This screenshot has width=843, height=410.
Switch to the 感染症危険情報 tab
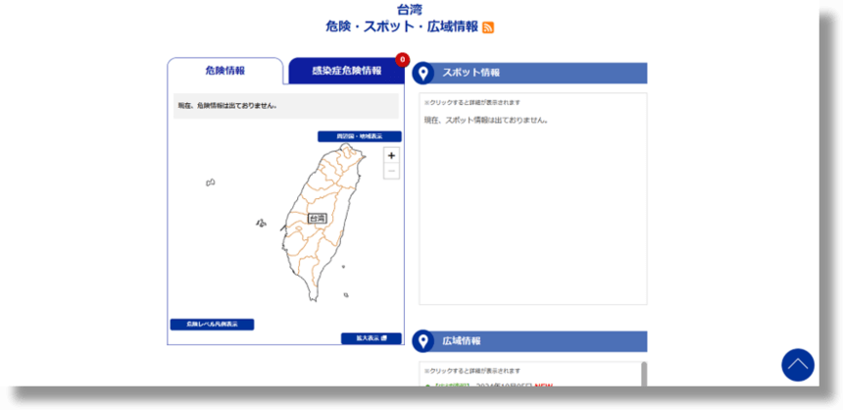pyautogui.click(x=346, y=71)
